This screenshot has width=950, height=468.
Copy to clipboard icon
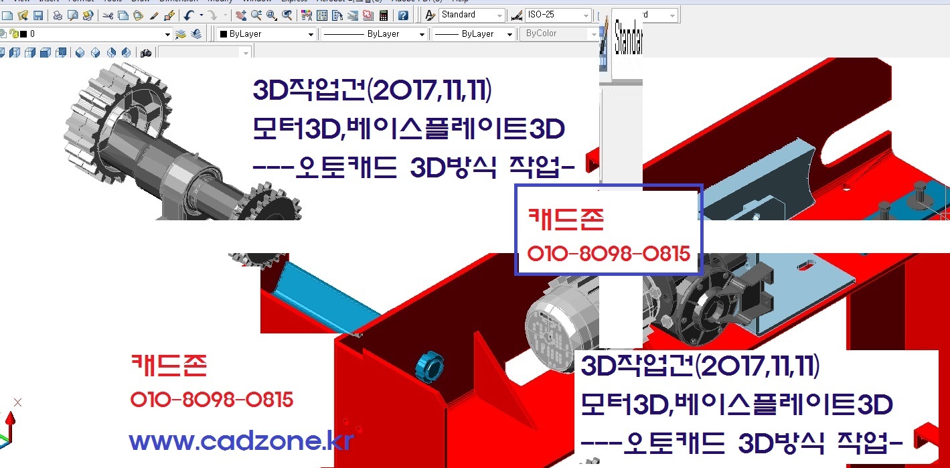123,15
